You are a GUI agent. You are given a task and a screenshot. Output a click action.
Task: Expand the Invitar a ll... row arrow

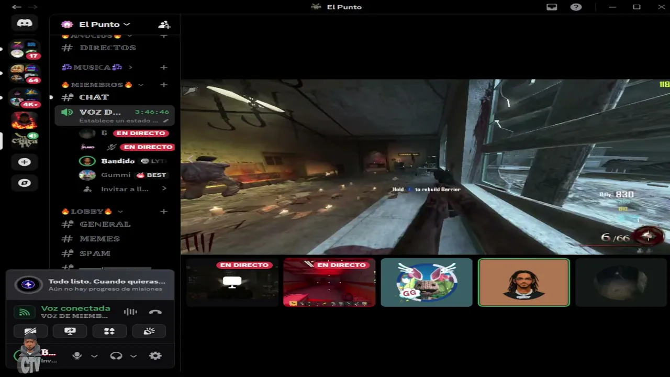pos(164,188)
